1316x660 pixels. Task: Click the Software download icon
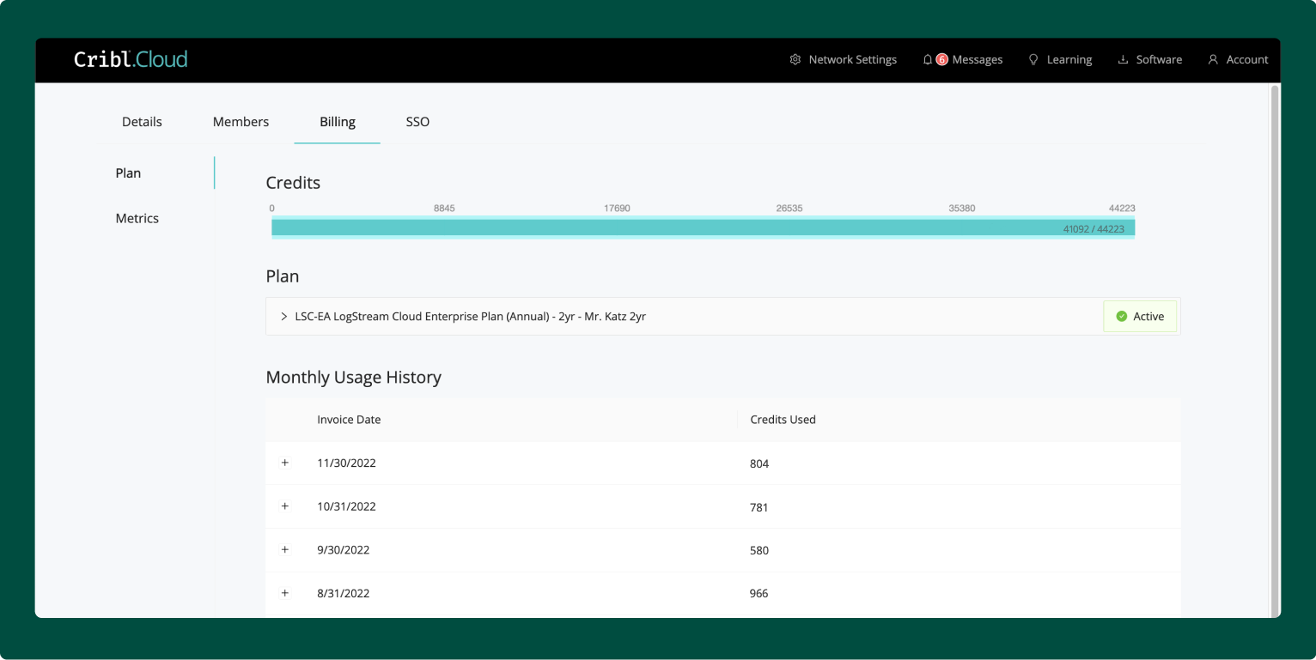[x=1123, y=60]
